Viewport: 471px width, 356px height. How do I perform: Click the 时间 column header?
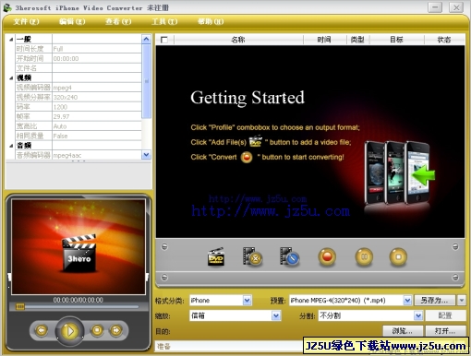(x=324, y=40)
